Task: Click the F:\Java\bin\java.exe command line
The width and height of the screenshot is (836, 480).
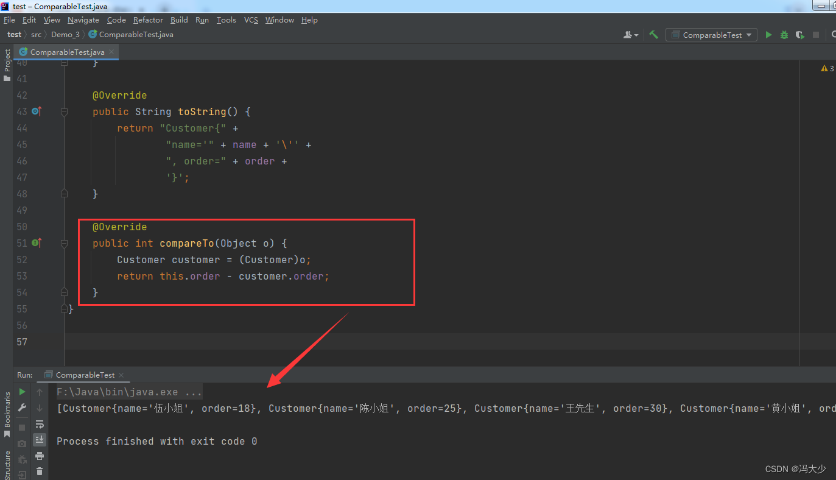Action: pyautogui.click(x=129, y=392)
